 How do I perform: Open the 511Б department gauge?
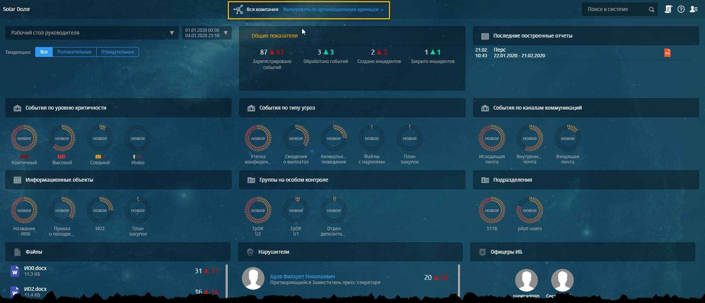click(492, 210)
